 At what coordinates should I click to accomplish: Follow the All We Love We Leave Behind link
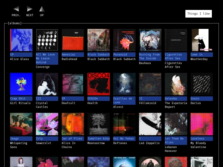(x=47, y=59)
